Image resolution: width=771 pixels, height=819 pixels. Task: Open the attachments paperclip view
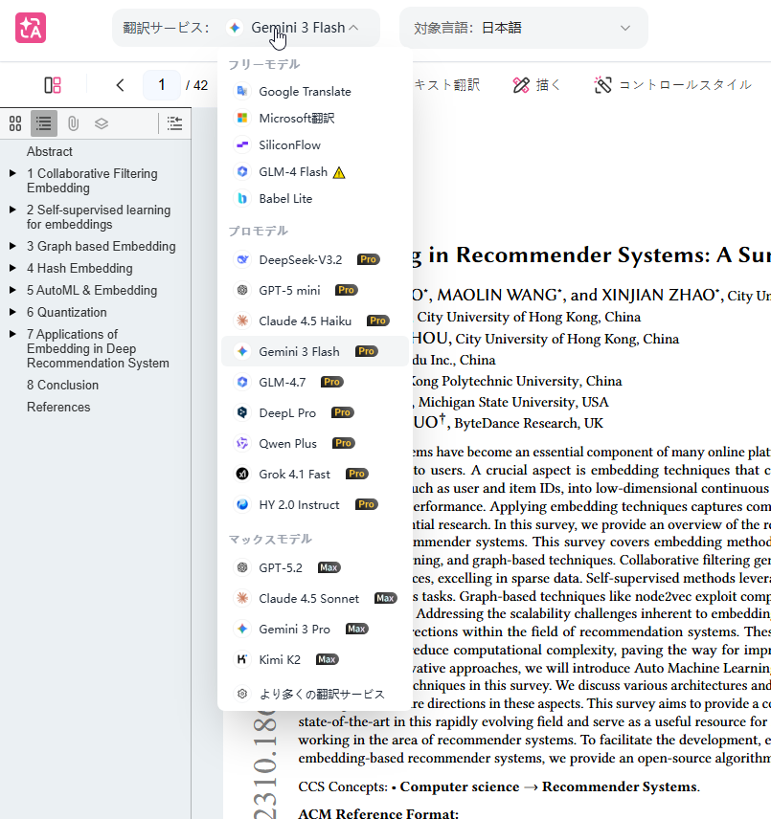tap(73, 123)
